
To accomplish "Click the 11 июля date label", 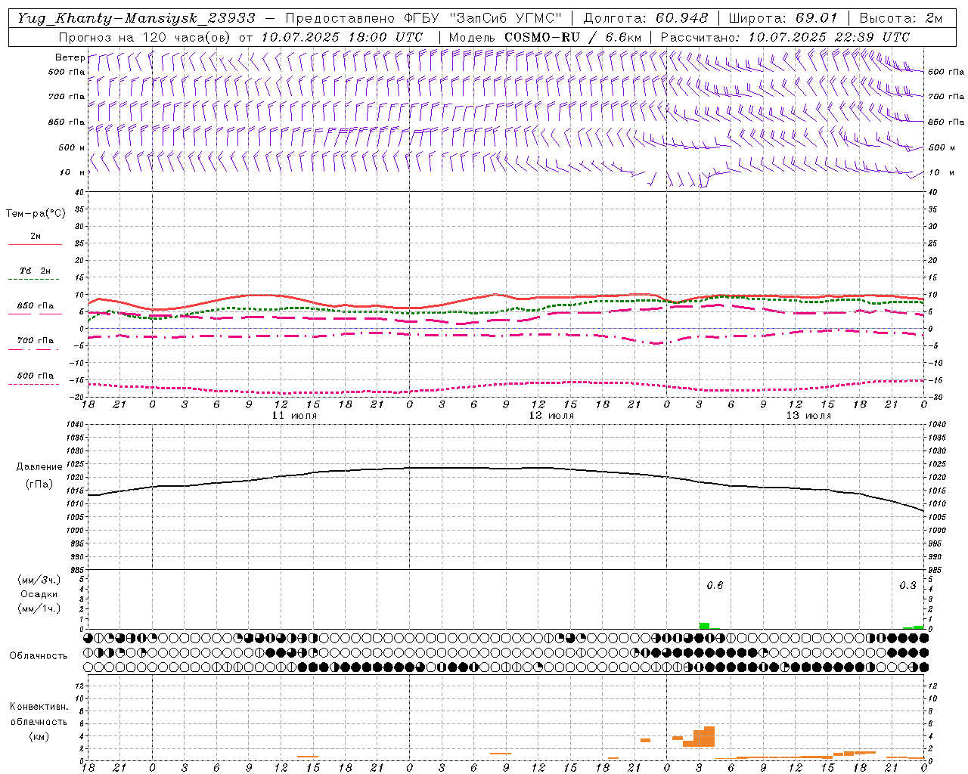I will [294, 416].
